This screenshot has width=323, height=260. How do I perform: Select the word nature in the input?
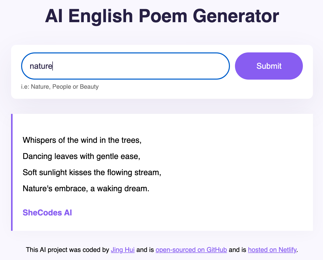click(x=41, y=66)
